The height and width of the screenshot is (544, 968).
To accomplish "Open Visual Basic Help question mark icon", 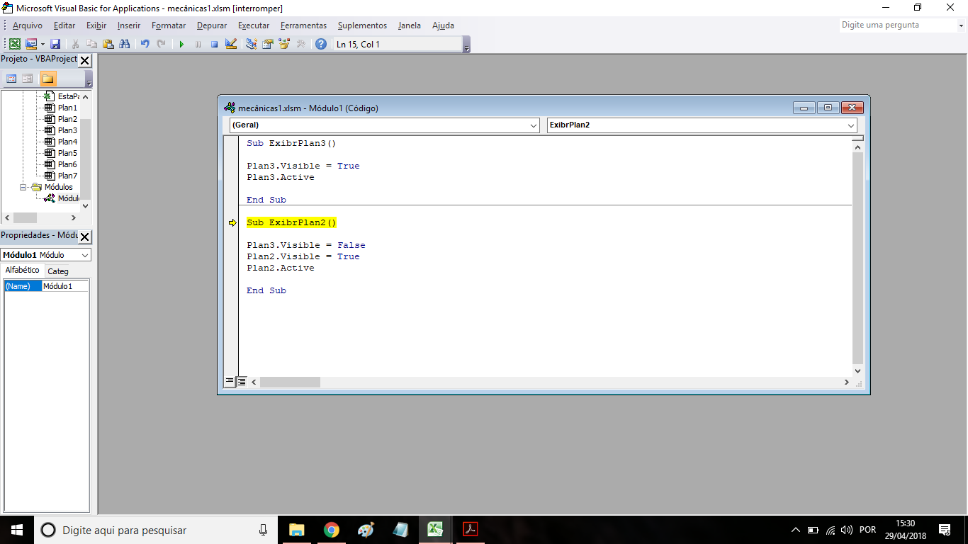I will [x=321, y=44].
